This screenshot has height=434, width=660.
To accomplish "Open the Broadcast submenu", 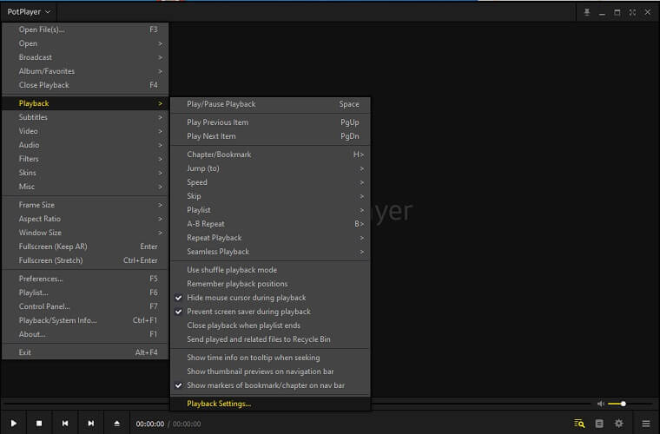I will [x=85, y=57].
